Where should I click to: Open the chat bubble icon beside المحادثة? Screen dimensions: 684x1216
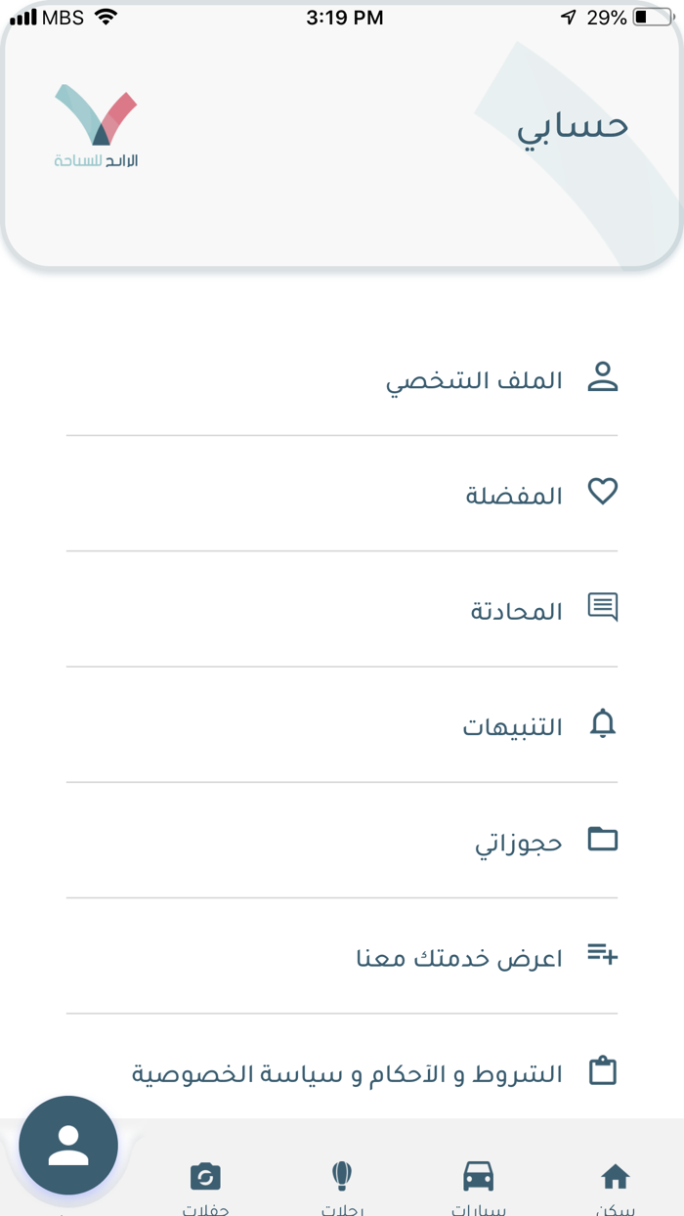(x=604, y=606)
